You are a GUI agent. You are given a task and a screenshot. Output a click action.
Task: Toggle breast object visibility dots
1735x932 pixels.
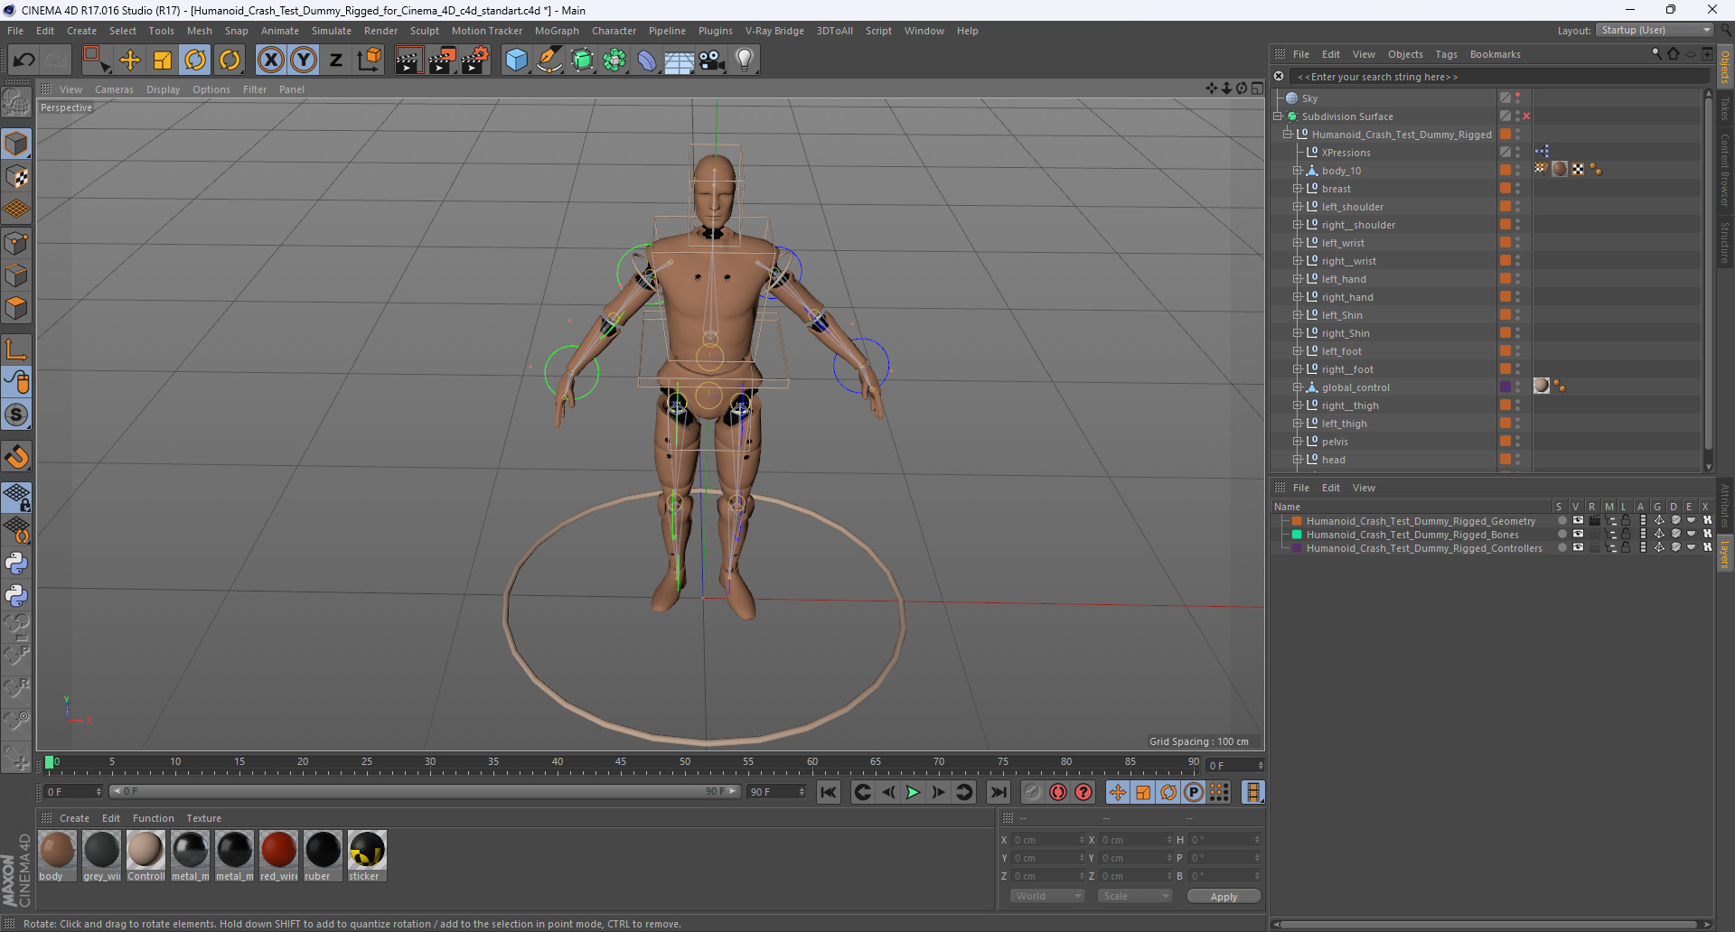click(x=1518, y=188)
